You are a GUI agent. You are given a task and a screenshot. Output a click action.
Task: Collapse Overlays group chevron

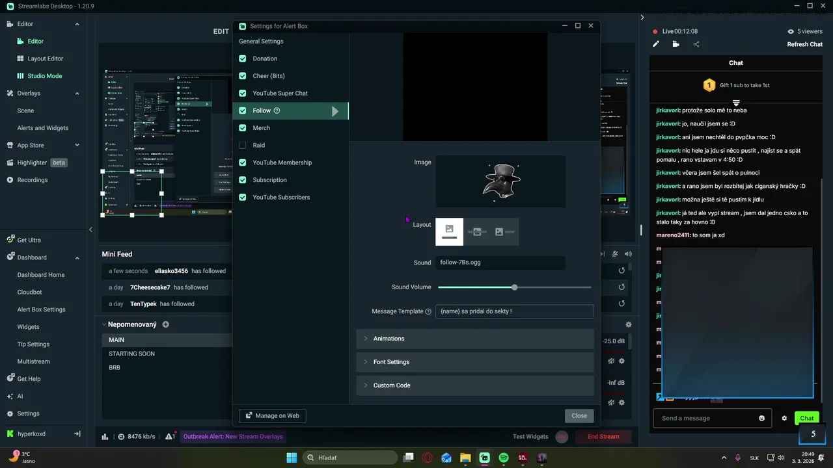(77, 93)
